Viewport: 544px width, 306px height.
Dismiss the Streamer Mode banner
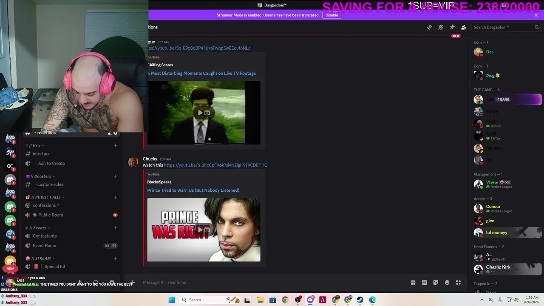pos(536,15)
